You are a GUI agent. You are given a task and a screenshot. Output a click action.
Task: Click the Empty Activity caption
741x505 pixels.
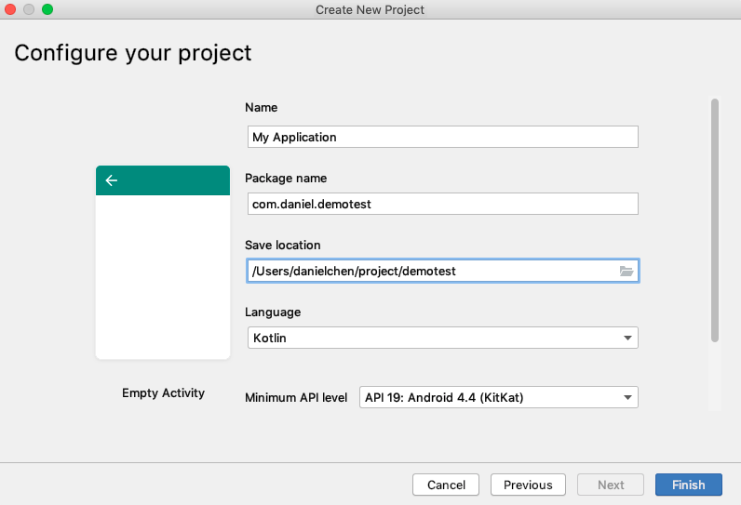point(163,393)
